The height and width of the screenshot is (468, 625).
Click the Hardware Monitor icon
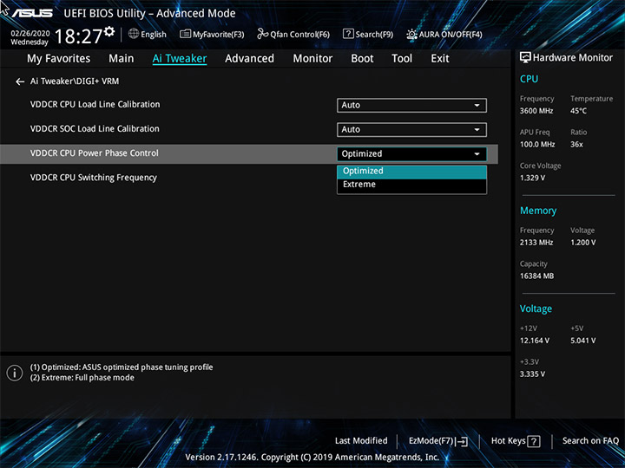point(525,58)
